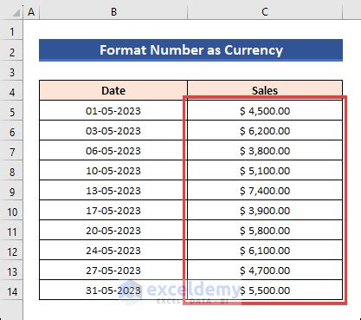Image resolution: width=361 pixels, height=320 pixels.
Task: Select row 1 header
Action: tap(11, 30)
